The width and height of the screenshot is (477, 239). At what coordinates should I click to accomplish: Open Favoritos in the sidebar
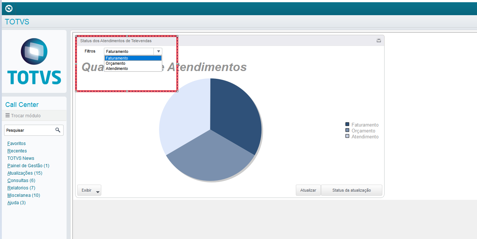coord(17,144)
